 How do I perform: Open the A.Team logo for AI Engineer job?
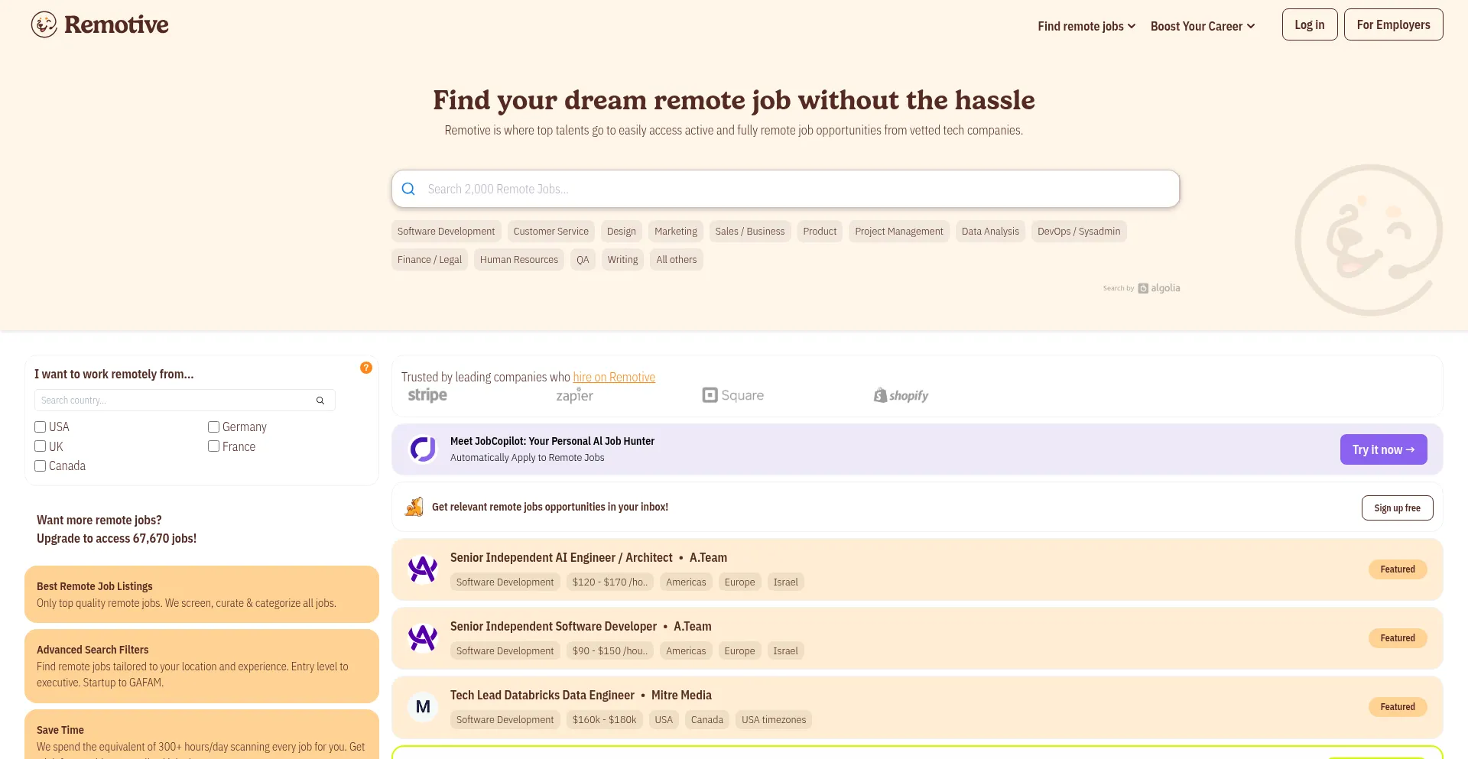pyautogui.click(x=423, y=569)
